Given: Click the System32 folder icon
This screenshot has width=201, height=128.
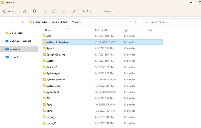Looking at the screenshot, I should click(x=44, y=67).
